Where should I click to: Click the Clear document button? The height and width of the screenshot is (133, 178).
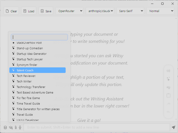coord(11,11)
